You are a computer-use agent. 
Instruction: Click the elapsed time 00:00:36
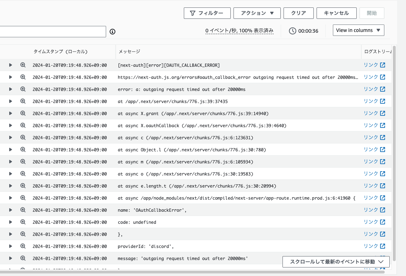(x=308, y=31)
